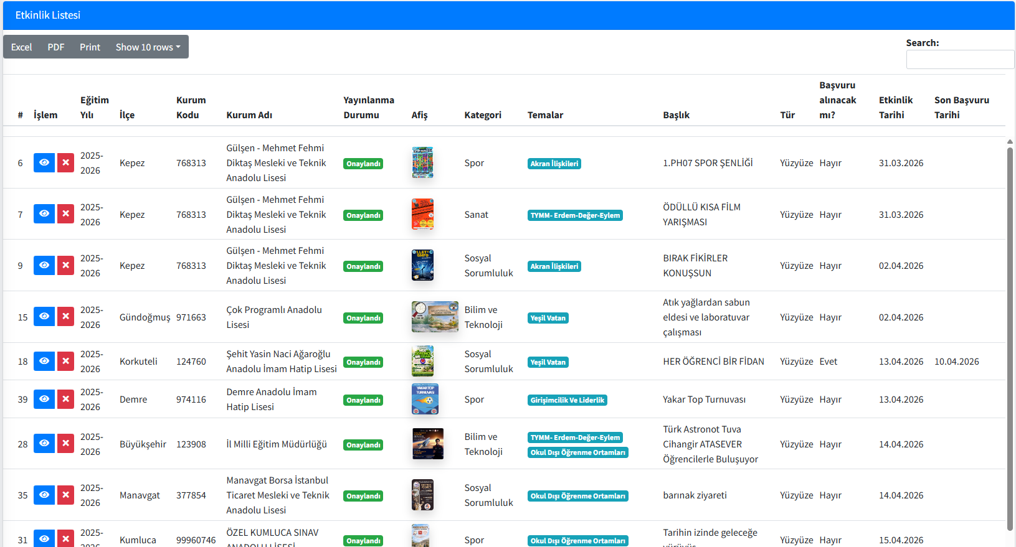Click red X for barınak ziyareti row
The height and width of the screenshot is (547, 1016).
(65, 495)
